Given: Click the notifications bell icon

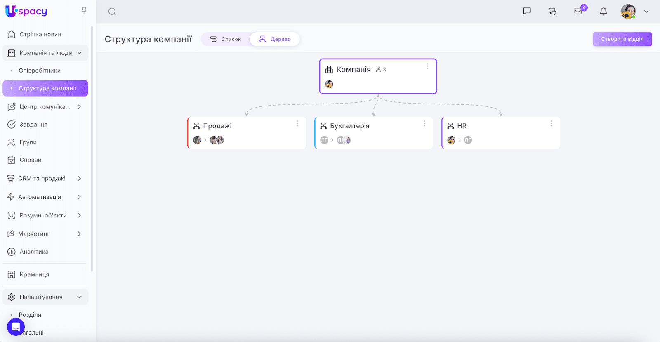Looking at the screenshot, I should 603,12.
